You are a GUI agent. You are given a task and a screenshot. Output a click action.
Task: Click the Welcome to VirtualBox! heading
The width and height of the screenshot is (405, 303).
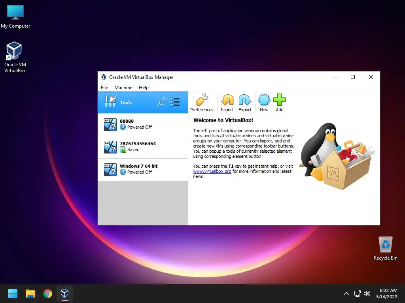(223, 120)
